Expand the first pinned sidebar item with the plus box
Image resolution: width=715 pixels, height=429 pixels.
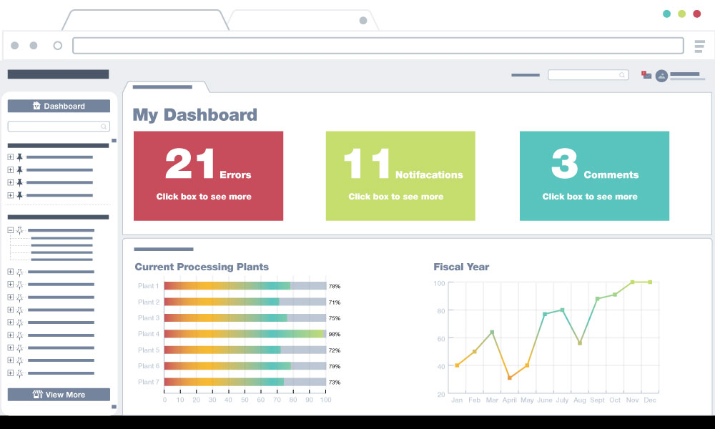[11, 157]
